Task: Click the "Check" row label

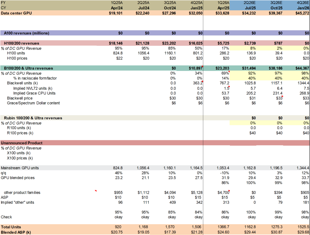Action: (x=6, y=217)
